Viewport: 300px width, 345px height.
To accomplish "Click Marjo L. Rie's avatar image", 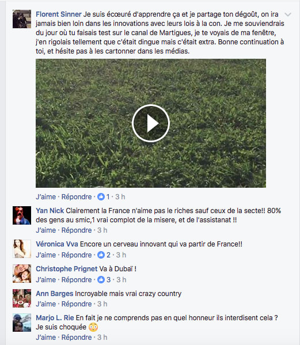I will (x=22, y=323).
